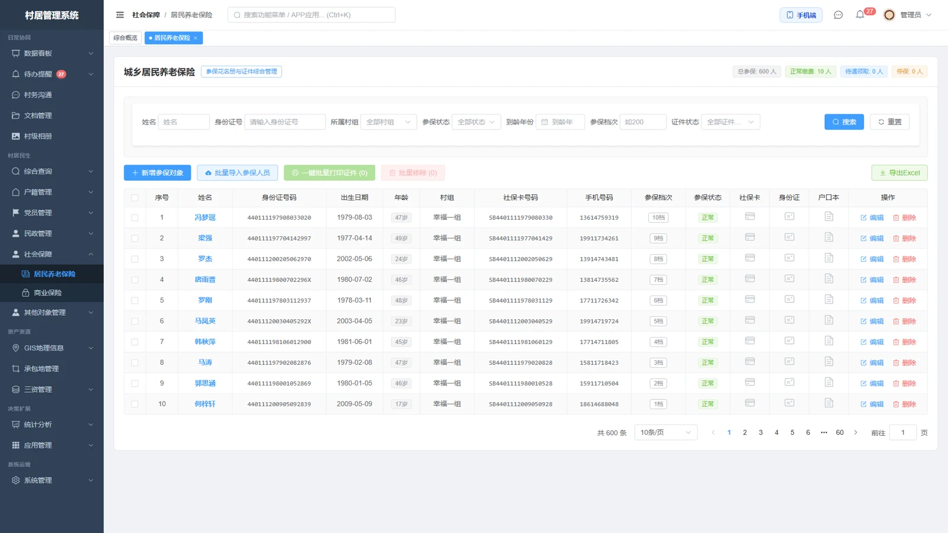Screen dimensions: 948x533
Task: Open the chat messages icon in header
Action: [838, 15]
